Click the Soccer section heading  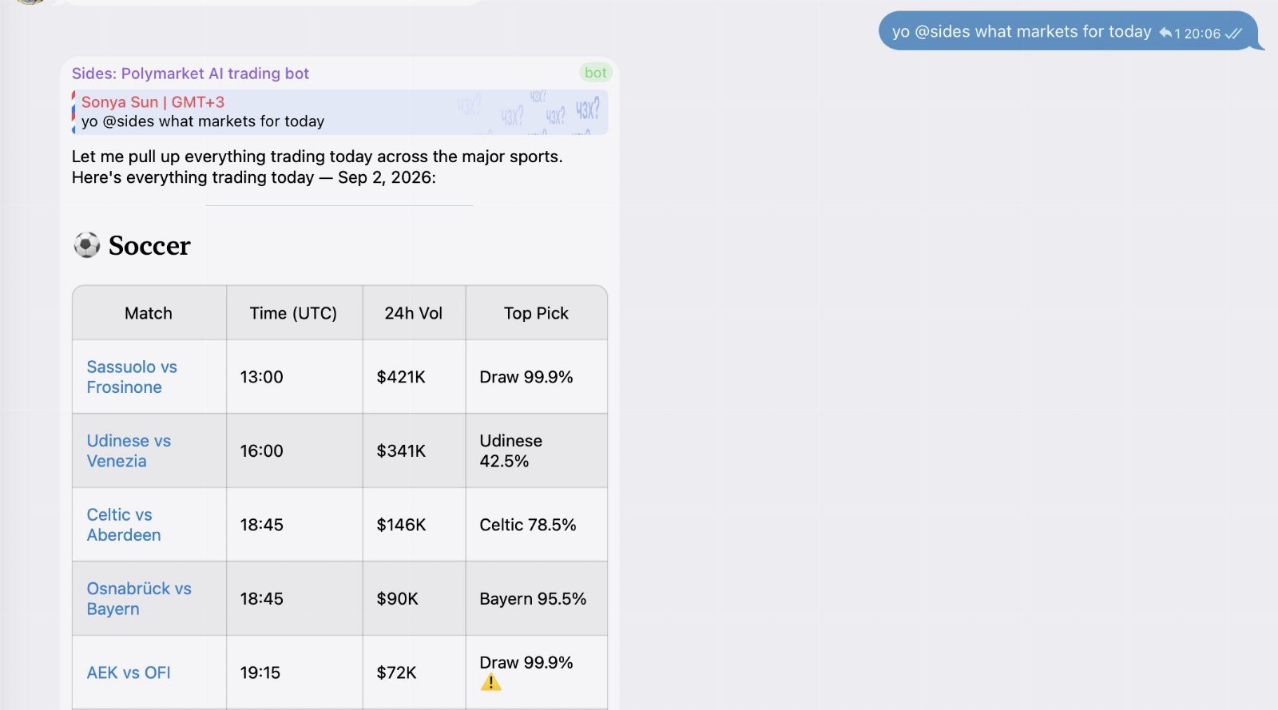[x=149, y=245]
